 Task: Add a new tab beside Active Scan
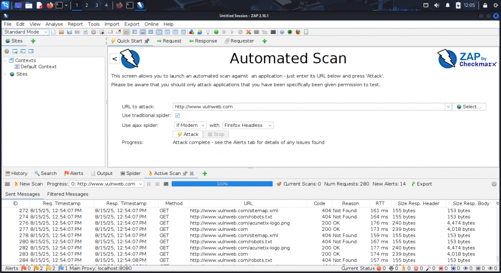tap(205, 174)
